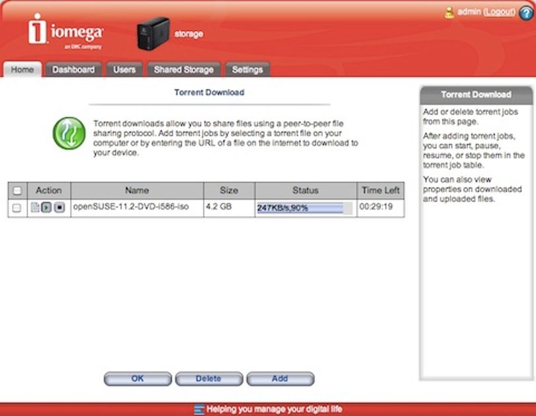
Task: Click the Iomega logo
Action: coord(66,32)
